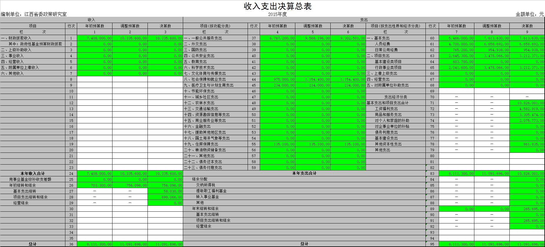The height and width of the screenshot is (247, 545).
Task: Select the value 975,000.00
Action: (x=277, y=79)
